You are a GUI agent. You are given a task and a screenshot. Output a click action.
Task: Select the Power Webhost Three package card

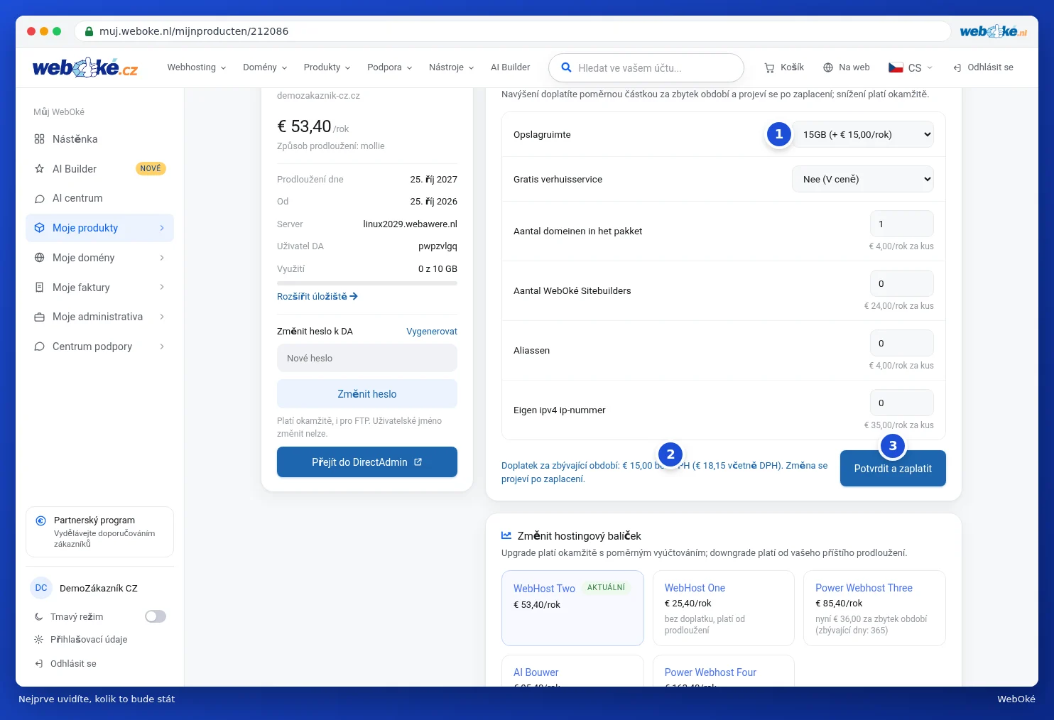874,608
